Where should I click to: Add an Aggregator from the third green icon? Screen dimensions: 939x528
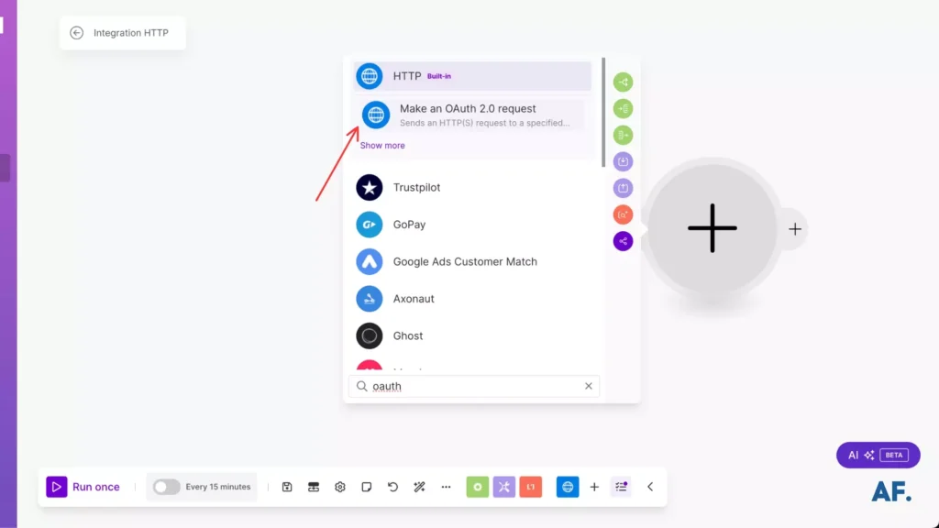(x=623, y=136)
